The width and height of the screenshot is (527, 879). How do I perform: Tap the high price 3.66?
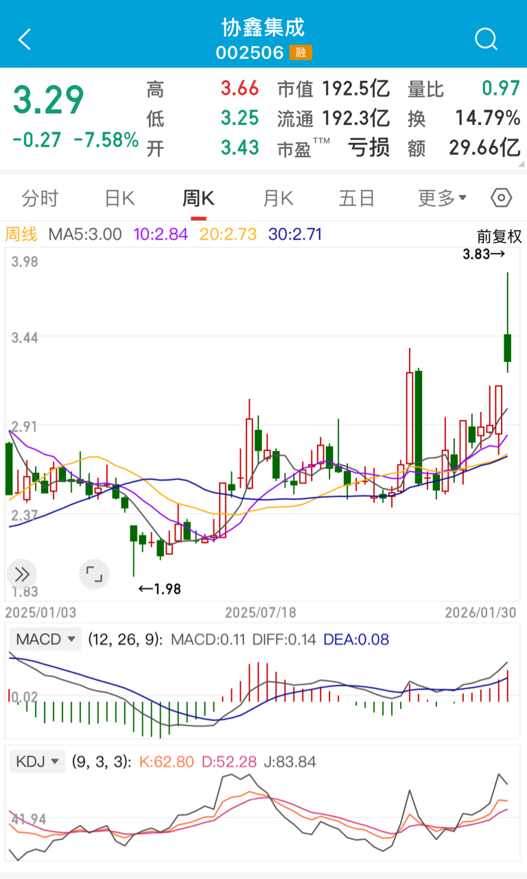tap(239, 89)
